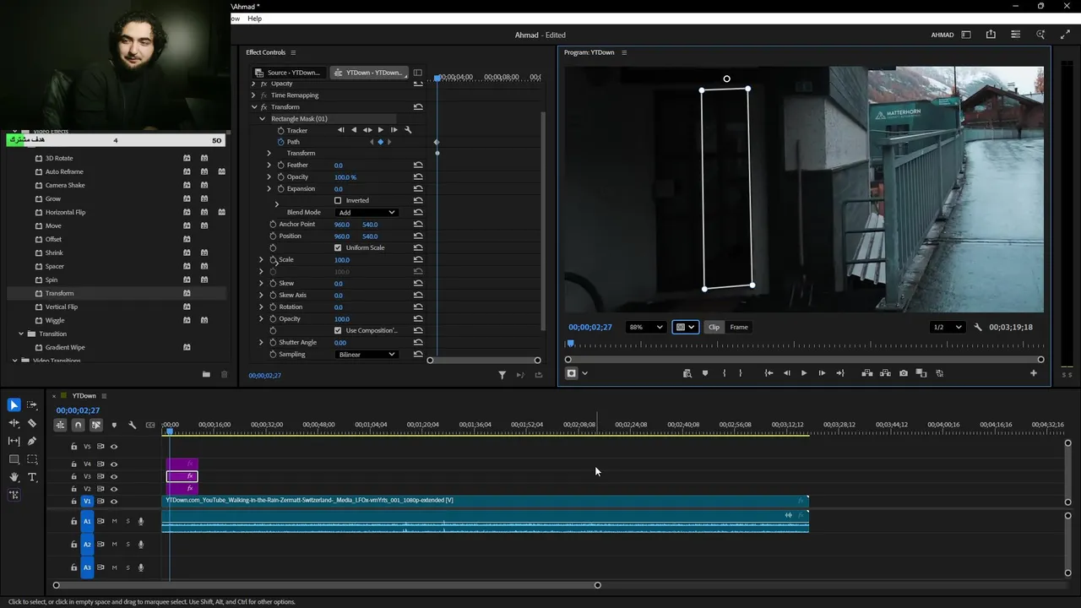
Task: Select the Ripple Edit tool
Action: click(x=14, y=423)
